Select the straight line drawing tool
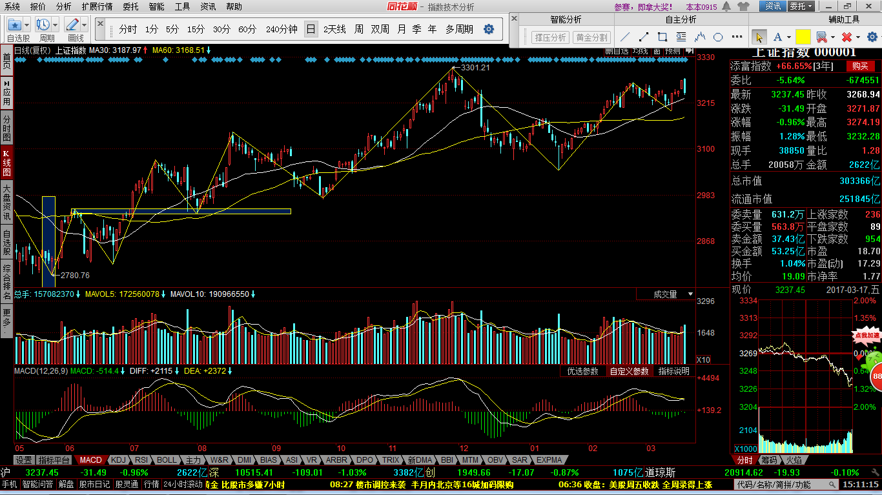Screen dimensions: 882x495 point(626,37)
